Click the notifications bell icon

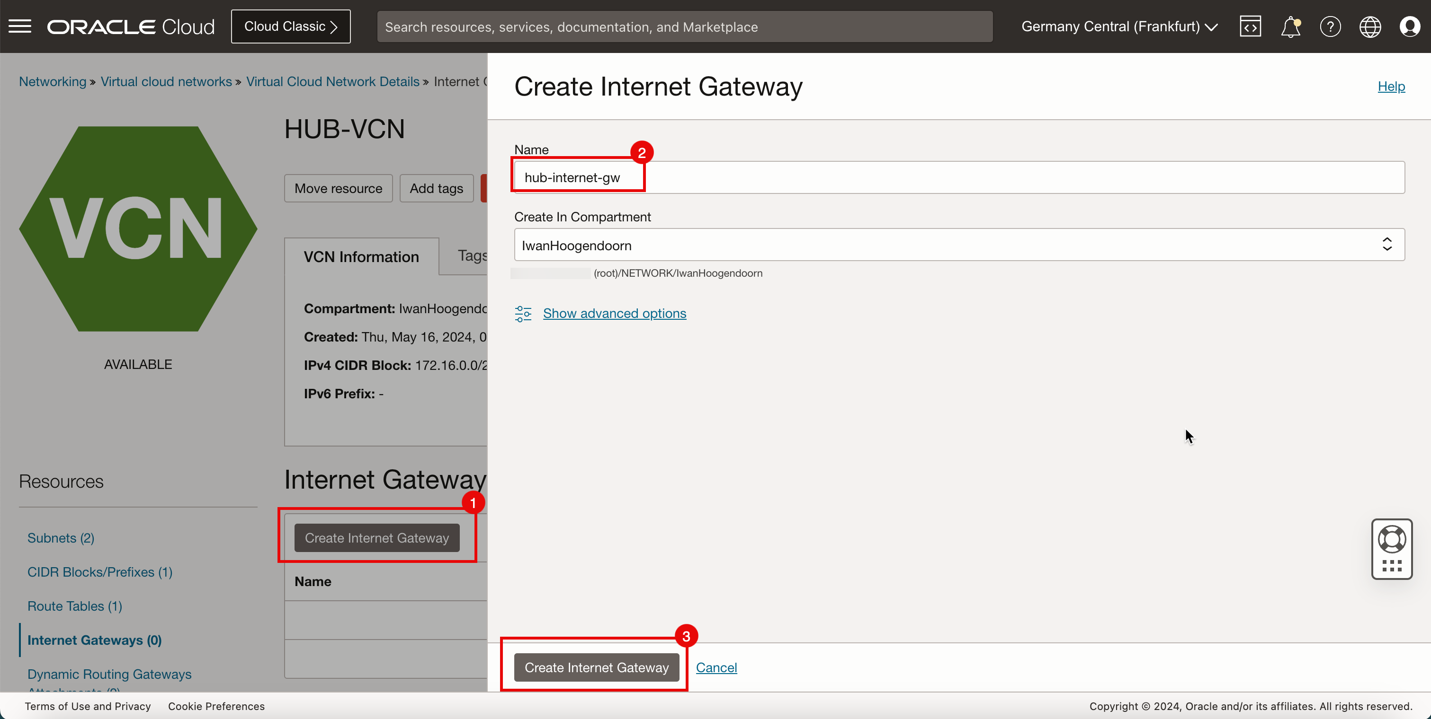pos(1290,26)
